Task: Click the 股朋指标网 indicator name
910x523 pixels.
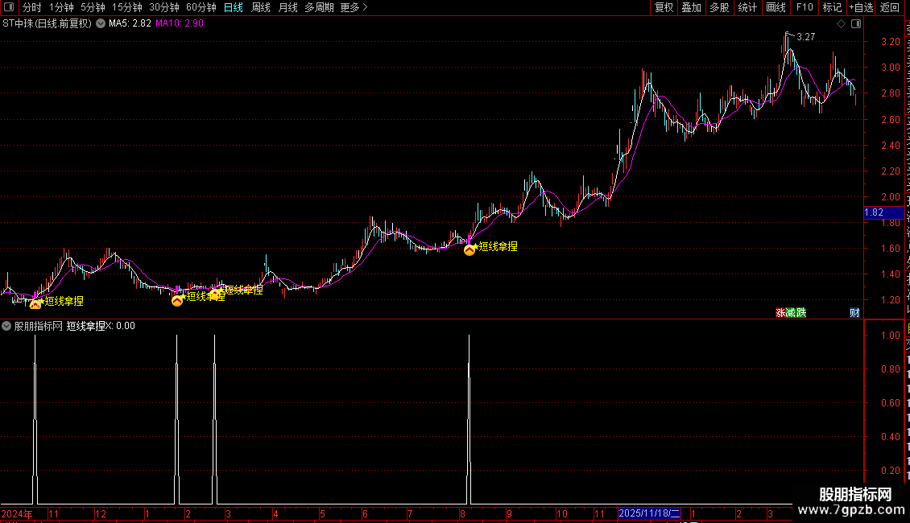Action: tap(38, 326)
